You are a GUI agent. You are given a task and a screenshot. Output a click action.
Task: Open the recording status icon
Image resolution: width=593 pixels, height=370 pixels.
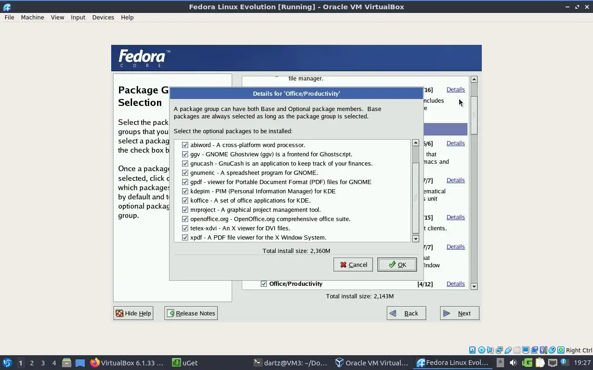click(535, 350)
